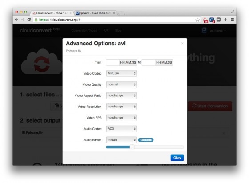Image resolution: width=249 pixels, height=183 pixels.
Task: Click the download arrow extension icon
Action: (x=225, y=20)
